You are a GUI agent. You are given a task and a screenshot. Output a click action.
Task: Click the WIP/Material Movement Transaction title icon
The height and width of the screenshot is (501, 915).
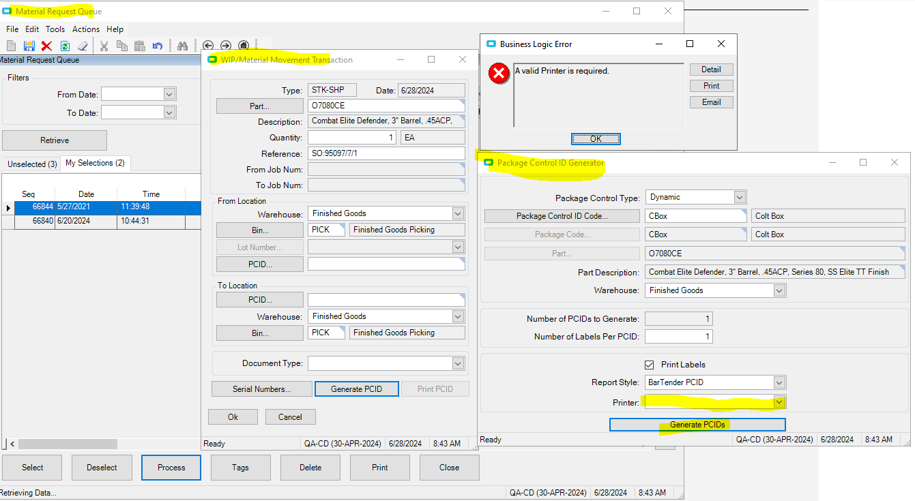tap(212, 59)
